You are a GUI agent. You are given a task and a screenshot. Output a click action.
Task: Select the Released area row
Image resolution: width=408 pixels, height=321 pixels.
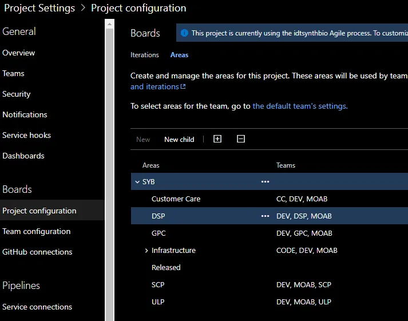[166, 268]
